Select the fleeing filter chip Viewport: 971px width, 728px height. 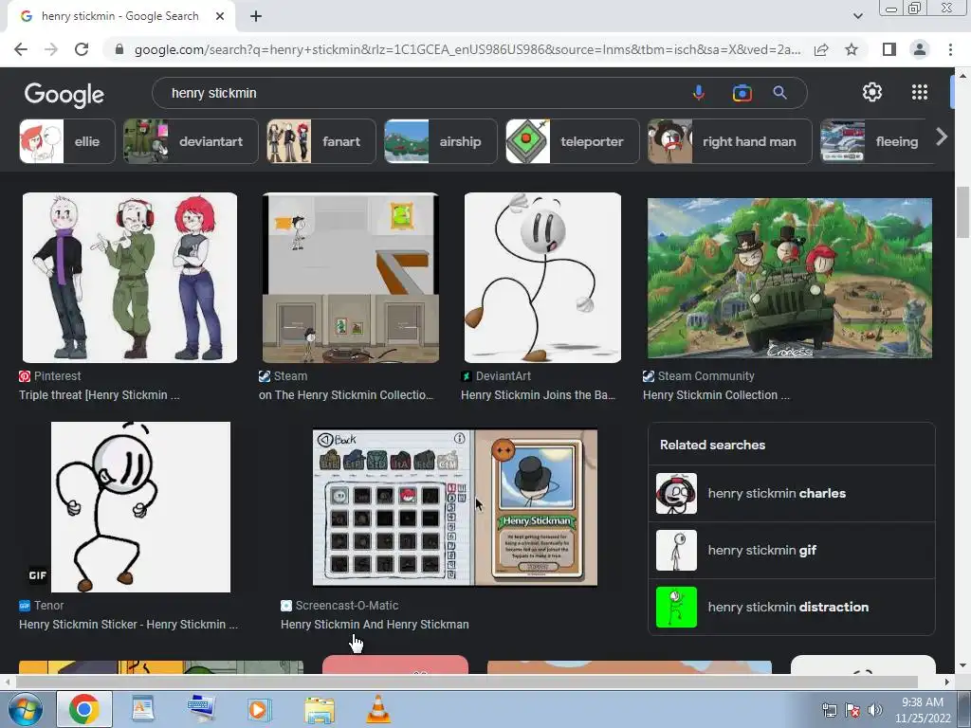click(x=875, y=141)
